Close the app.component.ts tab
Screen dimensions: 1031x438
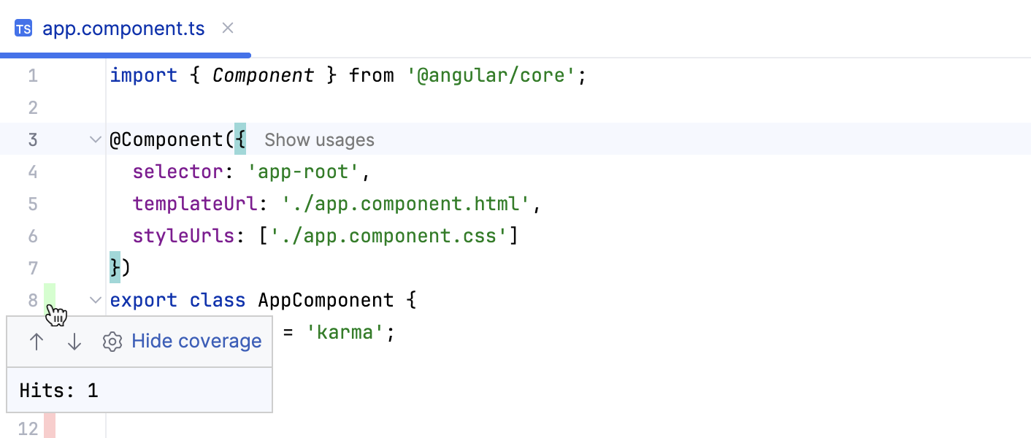228,28
